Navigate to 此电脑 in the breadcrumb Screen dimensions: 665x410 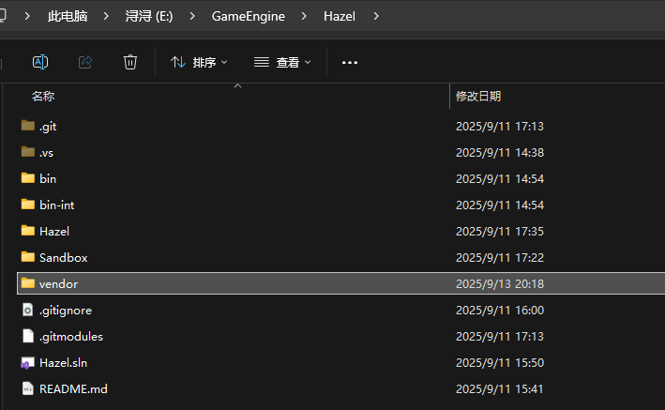(68, 16)
